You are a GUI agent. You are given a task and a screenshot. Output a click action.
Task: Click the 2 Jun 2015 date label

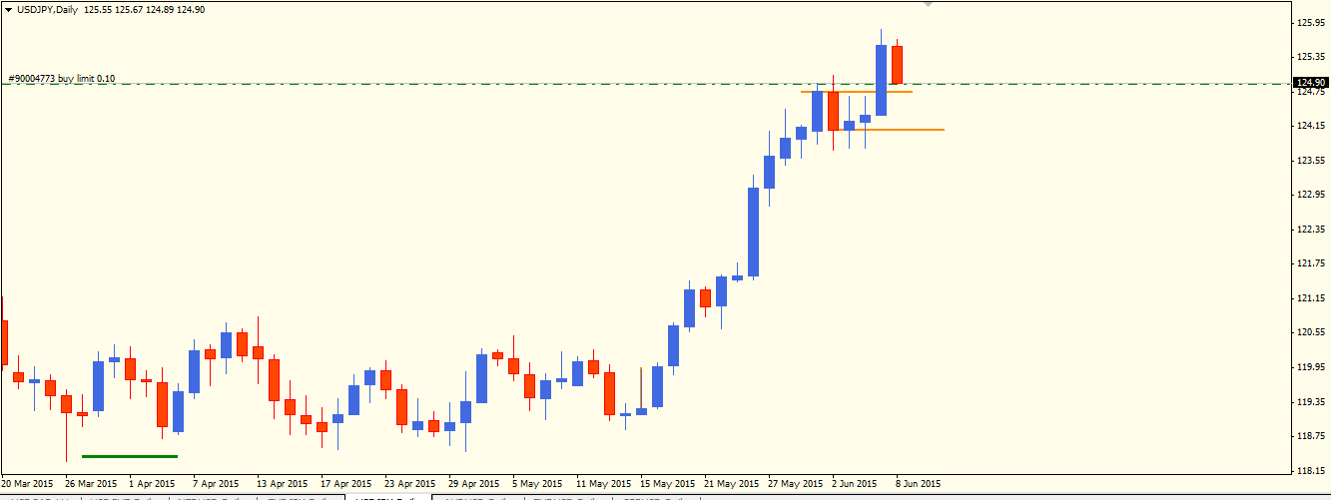click(857, 483)
